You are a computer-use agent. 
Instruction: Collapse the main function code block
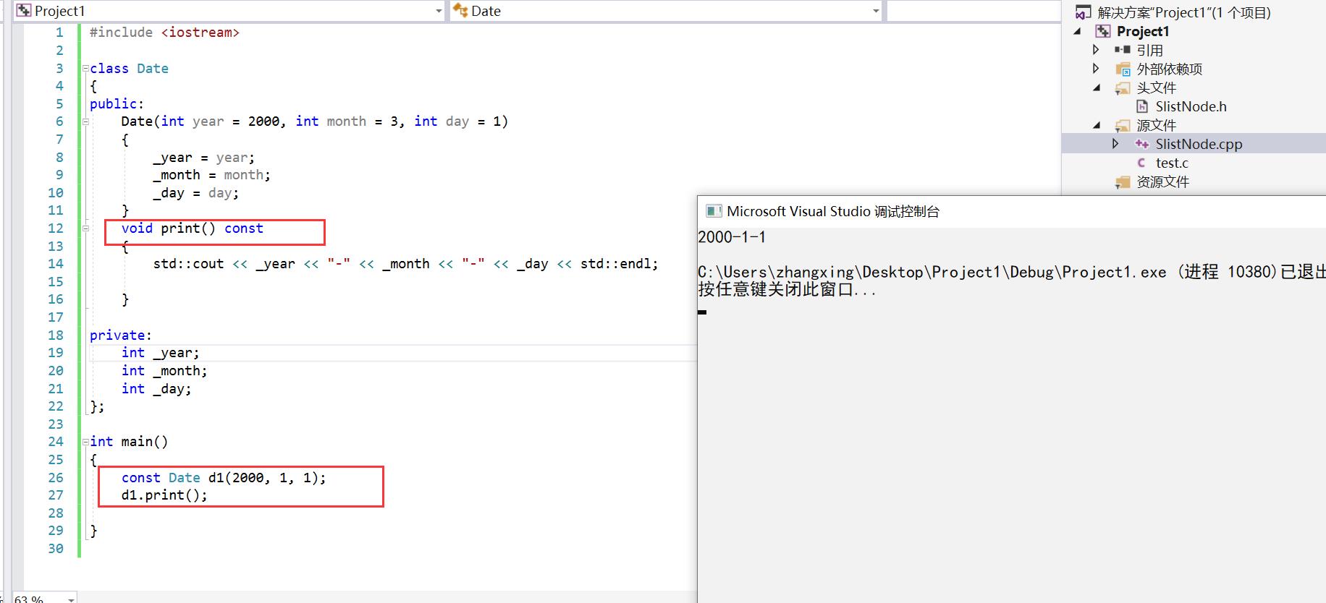click(x=85, y=442)
